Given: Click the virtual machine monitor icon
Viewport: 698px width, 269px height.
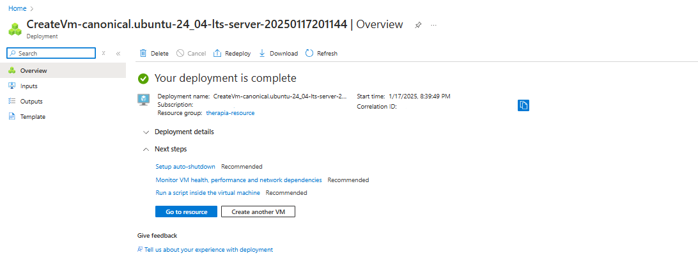Looking at the screenshot, I should point(143,100).
